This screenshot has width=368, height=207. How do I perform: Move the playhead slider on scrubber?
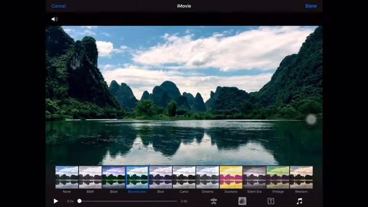(x=79, y=201)
